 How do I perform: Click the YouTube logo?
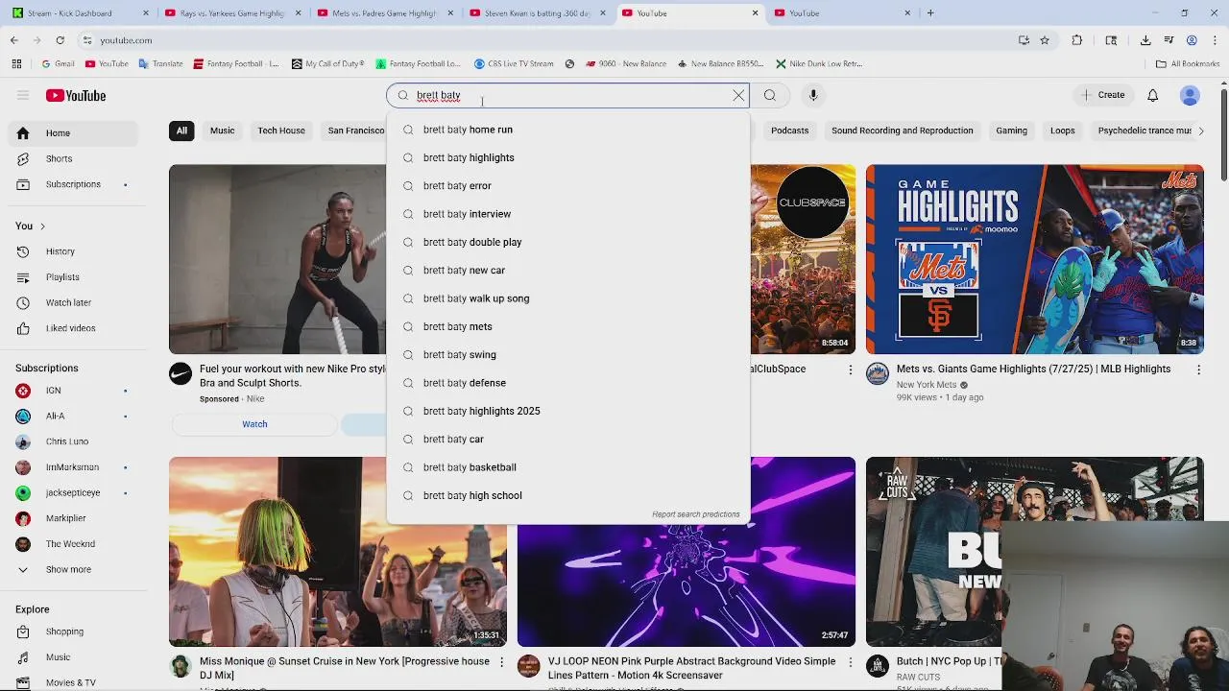[76, 95]
